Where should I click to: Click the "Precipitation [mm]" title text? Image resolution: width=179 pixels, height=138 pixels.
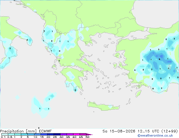pyautogui.click(x=18, y=131)
